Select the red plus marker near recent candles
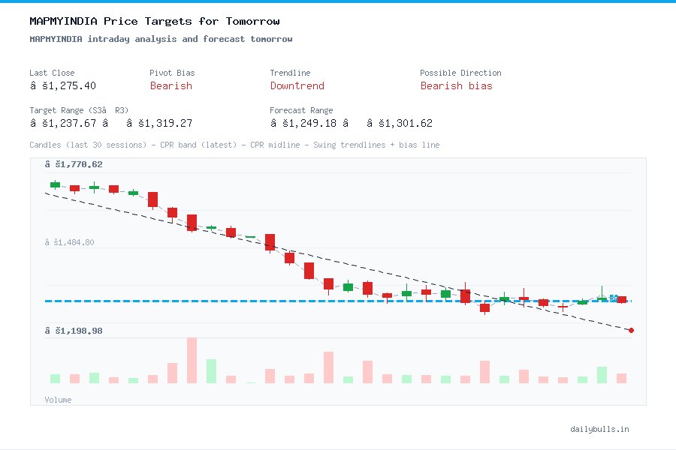 tap(562, 306)
